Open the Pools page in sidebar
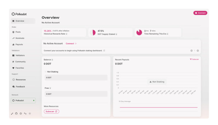The width and height of the screenshot is (218, 125). coord(18,32)
